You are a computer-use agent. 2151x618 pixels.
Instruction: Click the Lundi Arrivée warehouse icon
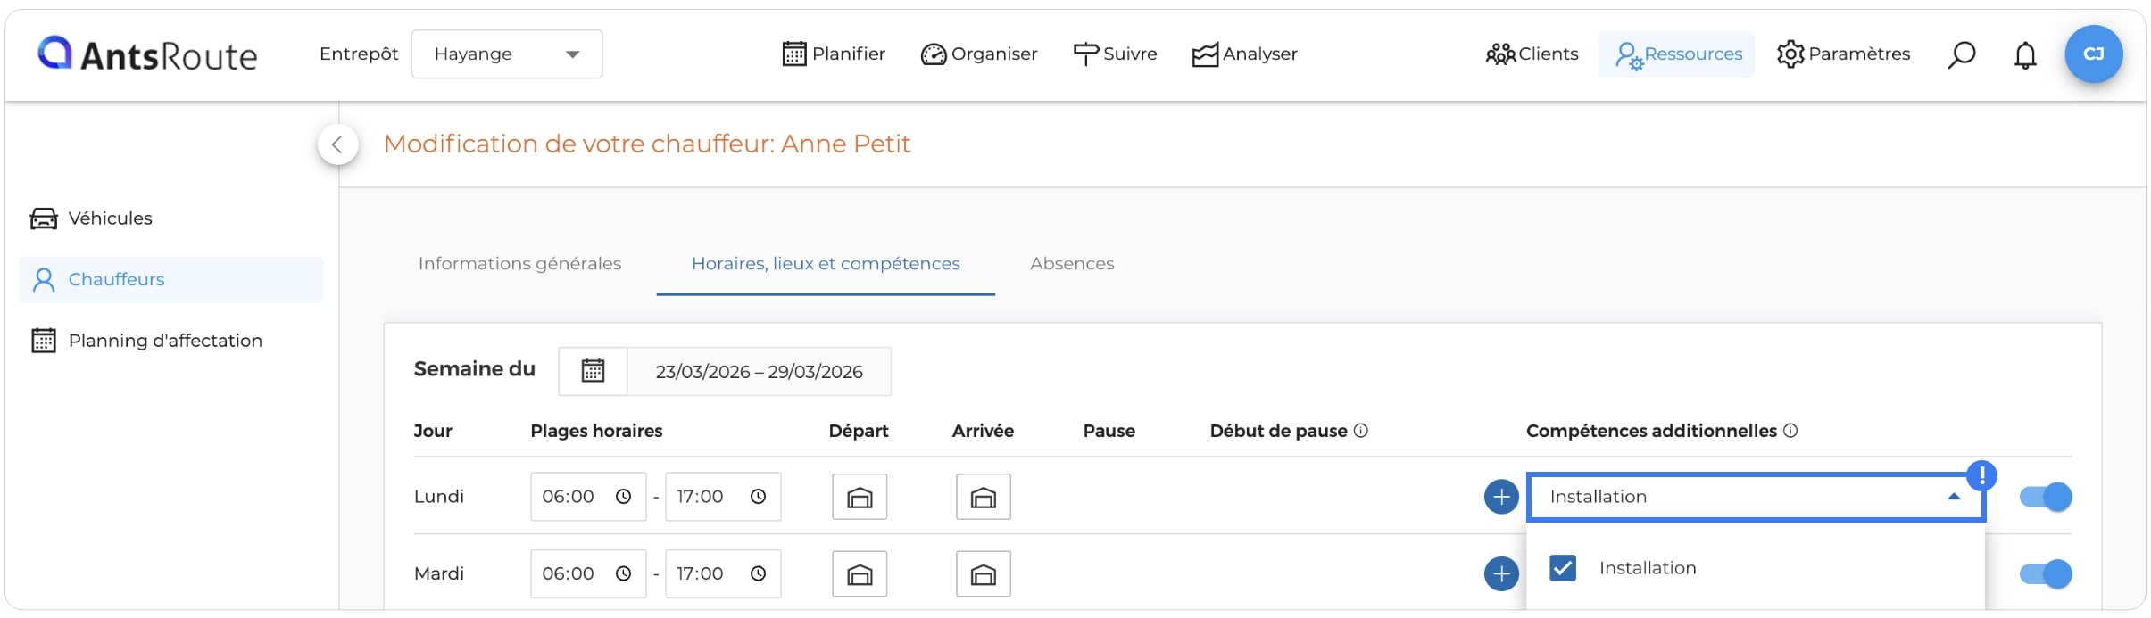pyautogui.click(x=984, y=497)
